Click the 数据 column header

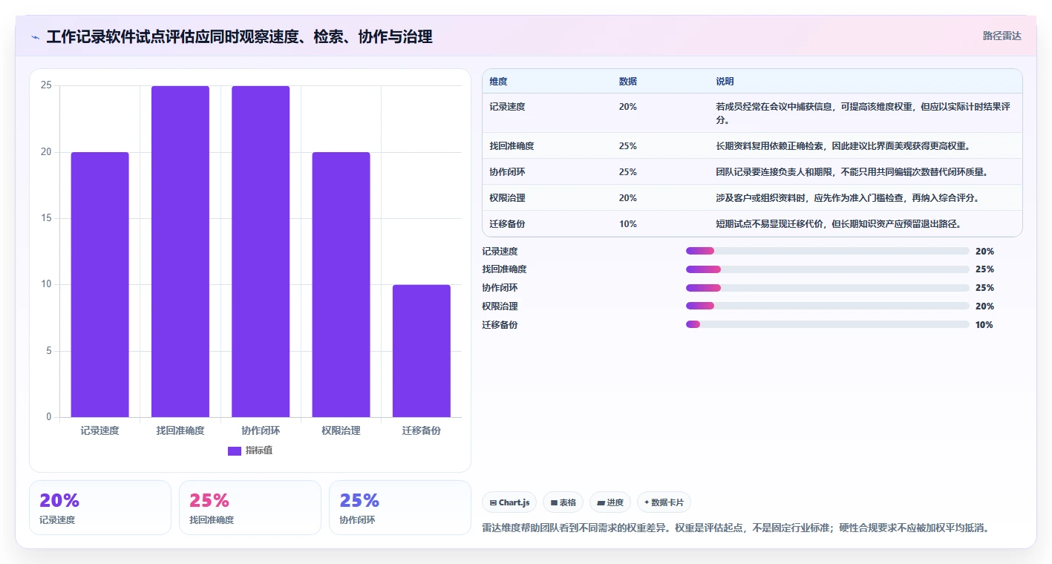pyautogui.click(x=627, y=81)
